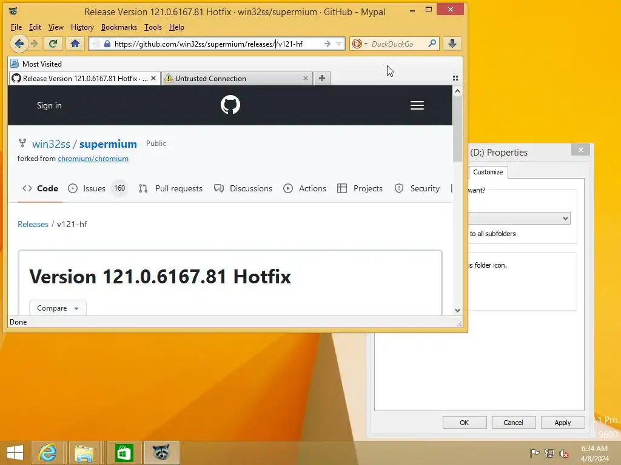Launch Internet Explorer from taskbar
Screen dimensions: 621x465
tap(47, 453)
